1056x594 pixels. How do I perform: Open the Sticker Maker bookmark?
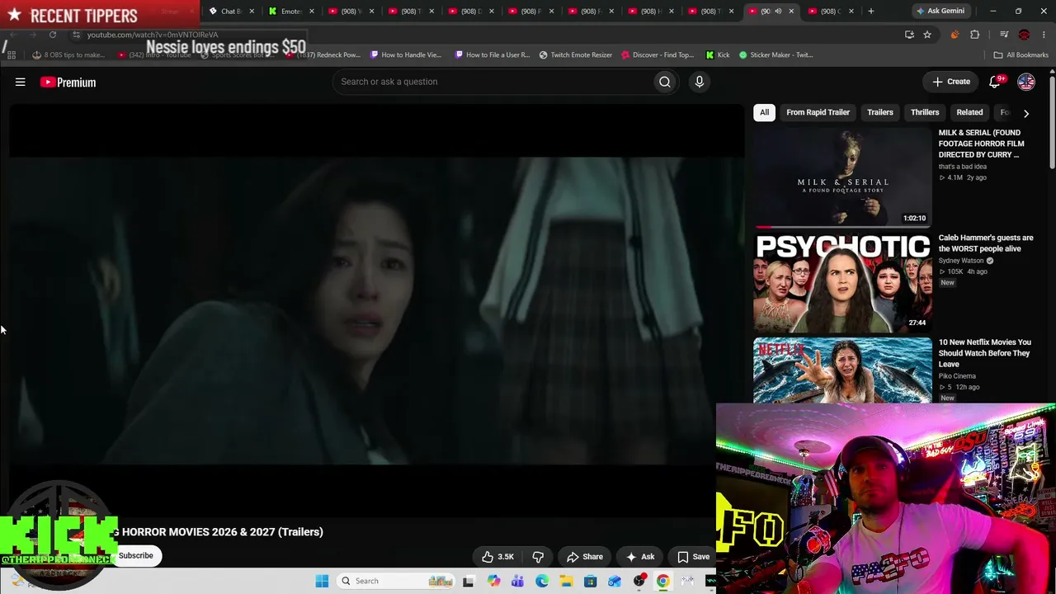click(775, 54)
